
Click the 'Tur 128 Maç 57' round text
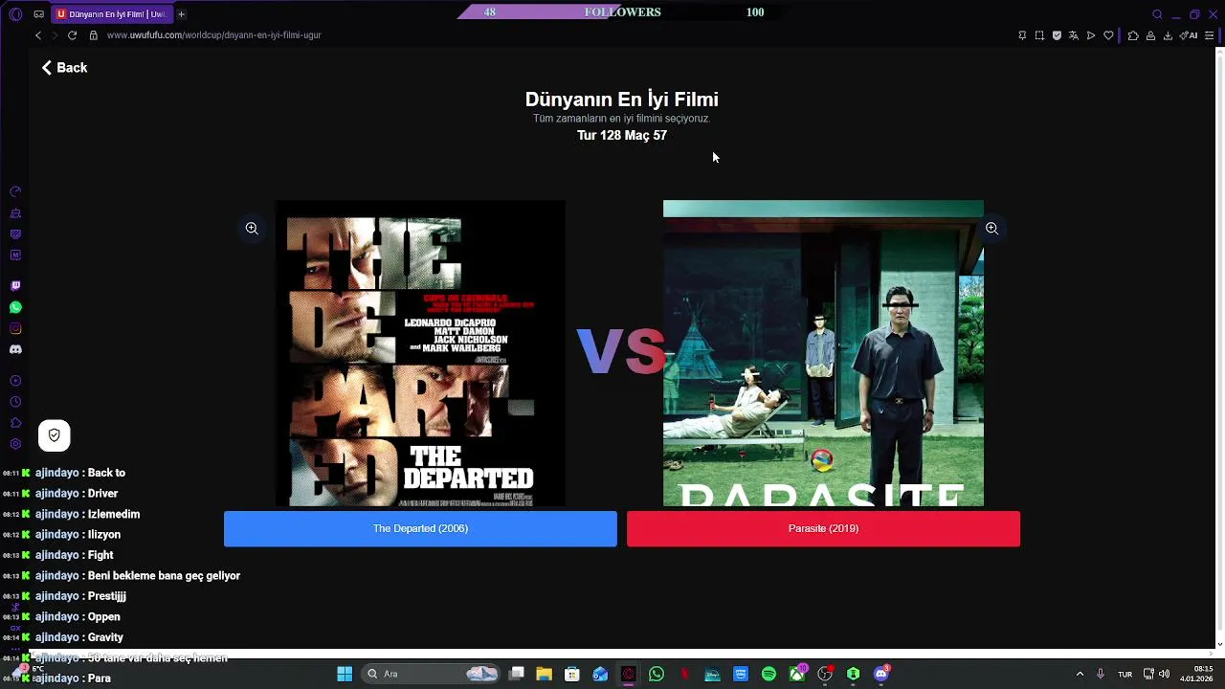622,136
